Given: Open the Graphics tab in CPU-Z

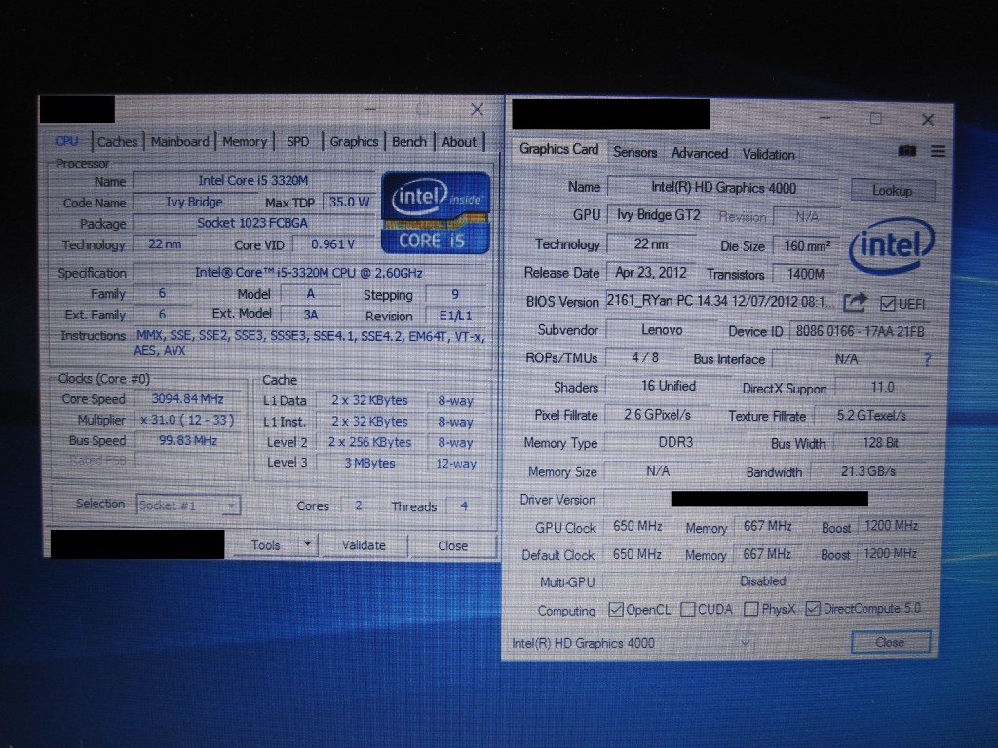Looking at the screenshot, I should (354, 142).
